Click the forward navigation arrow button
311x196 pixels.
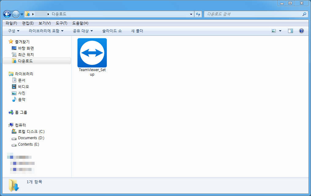tap(16, 14)
